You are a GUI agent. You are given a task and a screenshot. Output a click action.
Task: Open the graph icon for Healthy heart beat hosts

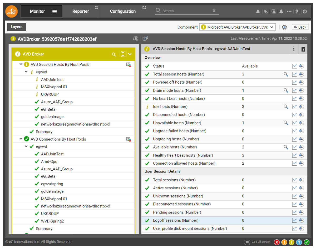coord(294,155)
